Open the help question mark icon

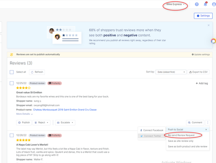[197, 4]
